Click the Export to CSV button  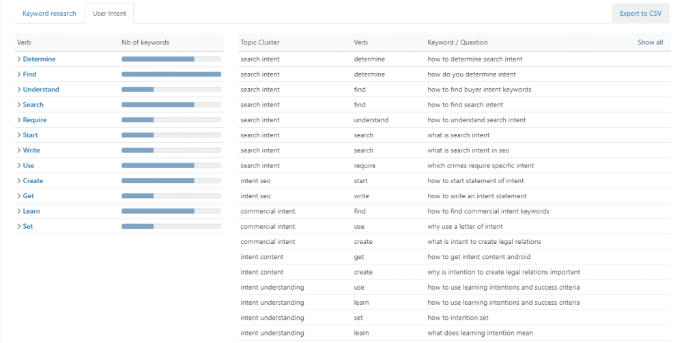(x=640, y=14)
